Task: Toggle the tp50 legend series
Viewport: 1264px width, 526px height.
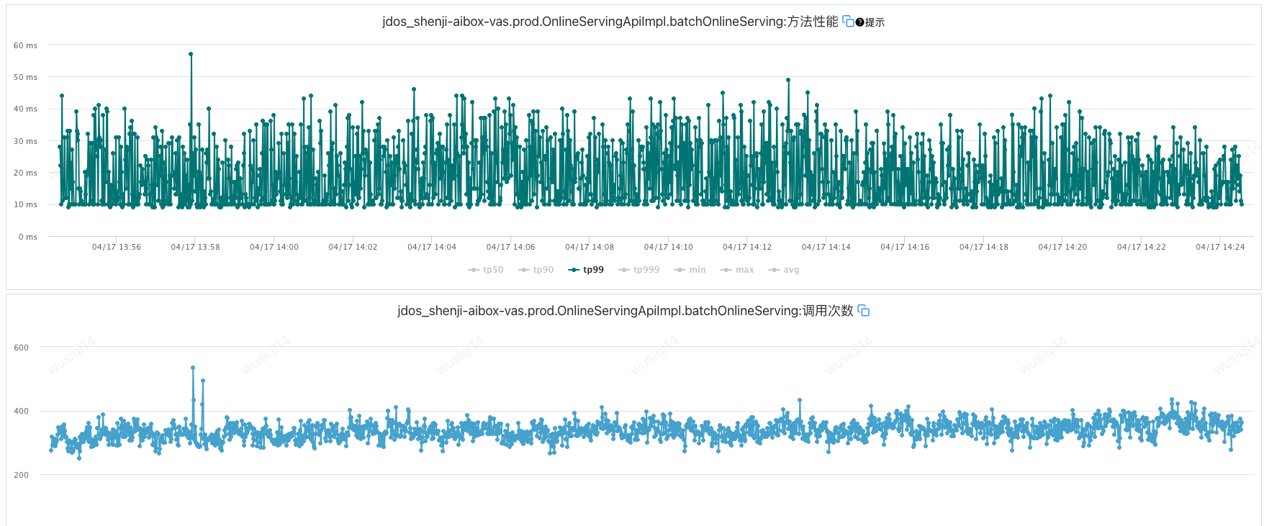Action: [x=486, y=270]
